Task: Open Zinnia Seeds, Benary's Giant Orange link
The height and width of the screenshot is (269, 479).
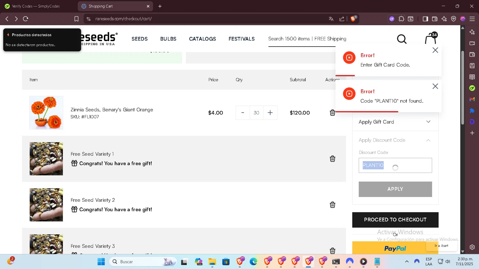Action: 112,110
